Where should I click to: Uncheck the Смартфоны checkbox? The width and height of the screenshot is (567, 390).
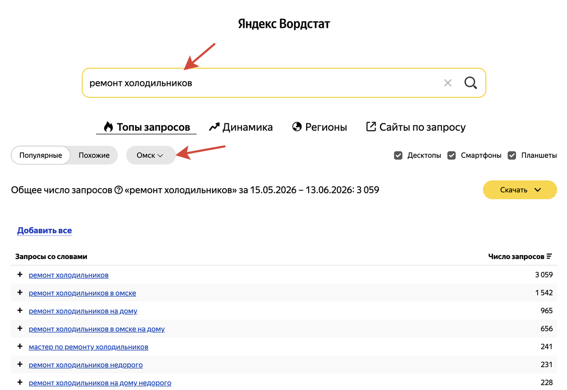click(452, 155)
